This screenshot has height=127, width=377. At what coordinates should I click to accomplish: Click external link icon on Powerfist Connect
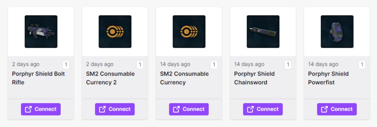(x=324, y=109)
